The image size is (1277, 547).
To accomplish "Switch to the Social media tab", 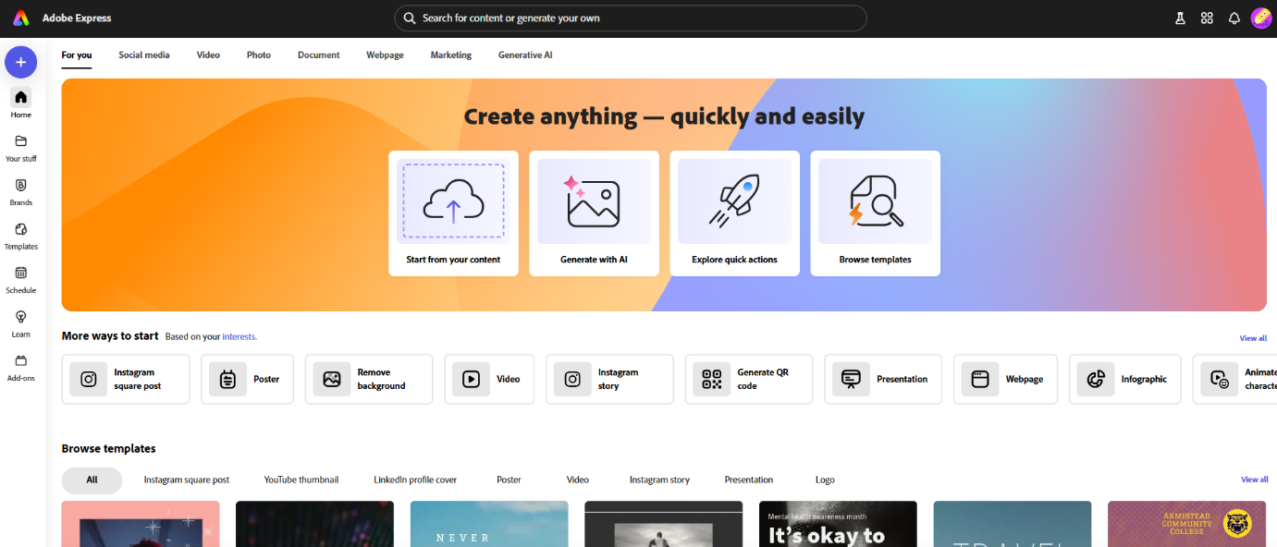I will tap(143, 55).
